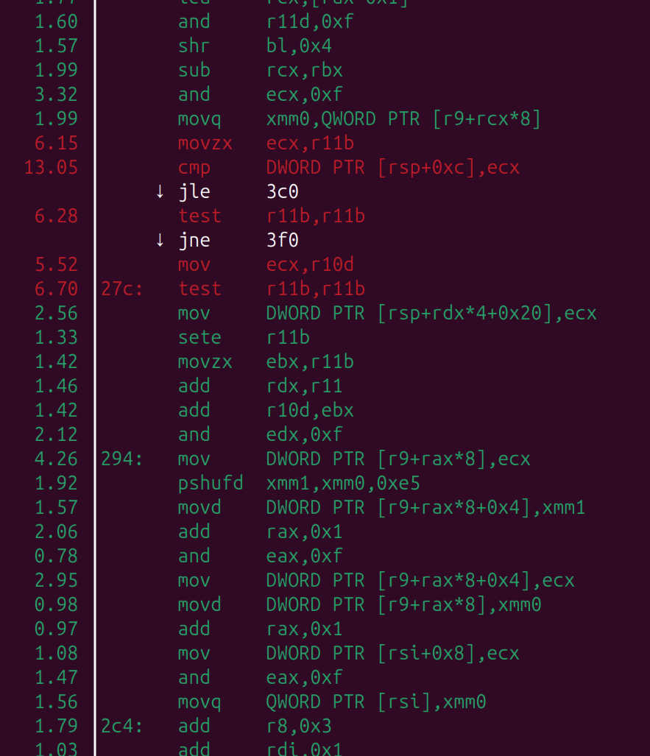
Task: Click the 294: address label
Action: 121,459
